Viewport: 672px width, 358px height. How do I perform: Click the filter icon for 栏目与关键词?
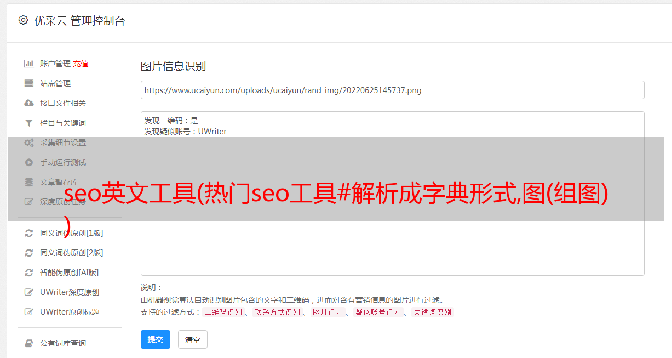(29, 123)
